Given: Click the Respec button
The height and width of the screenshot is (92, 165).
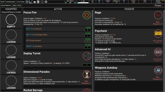Looking at the screenshot, I should point(159,6).
